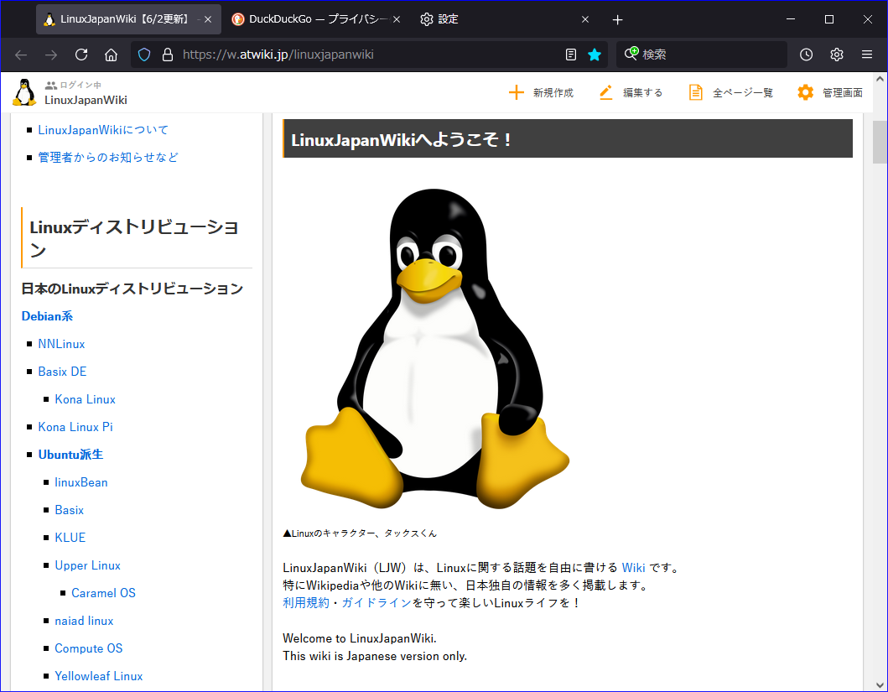Open tracking protection shield info

[x=144, y=55]
